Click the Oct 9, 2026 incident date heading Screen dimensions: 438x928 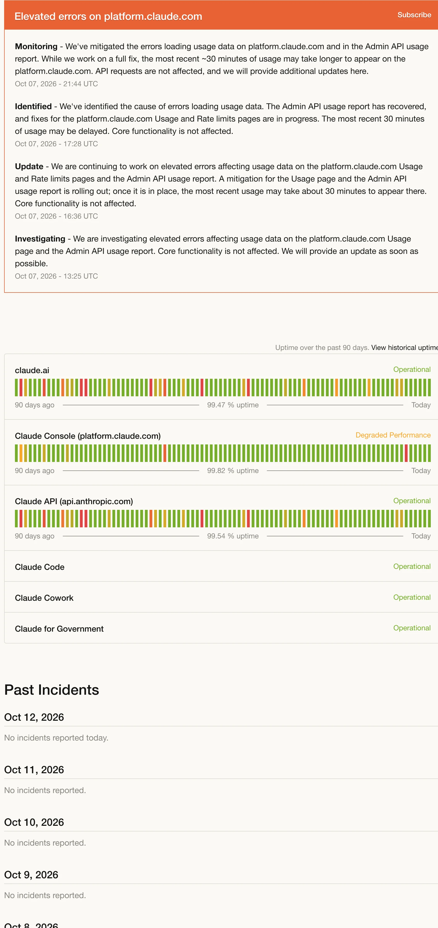[31, 875]
